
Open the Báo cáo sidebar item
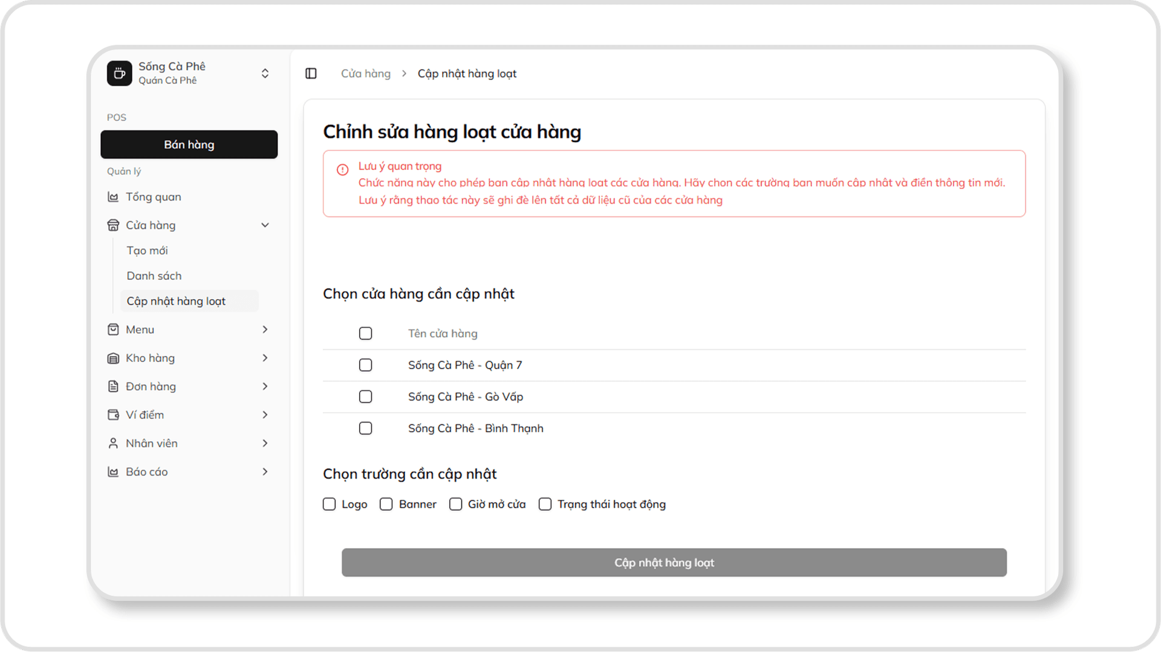point(189,471)
